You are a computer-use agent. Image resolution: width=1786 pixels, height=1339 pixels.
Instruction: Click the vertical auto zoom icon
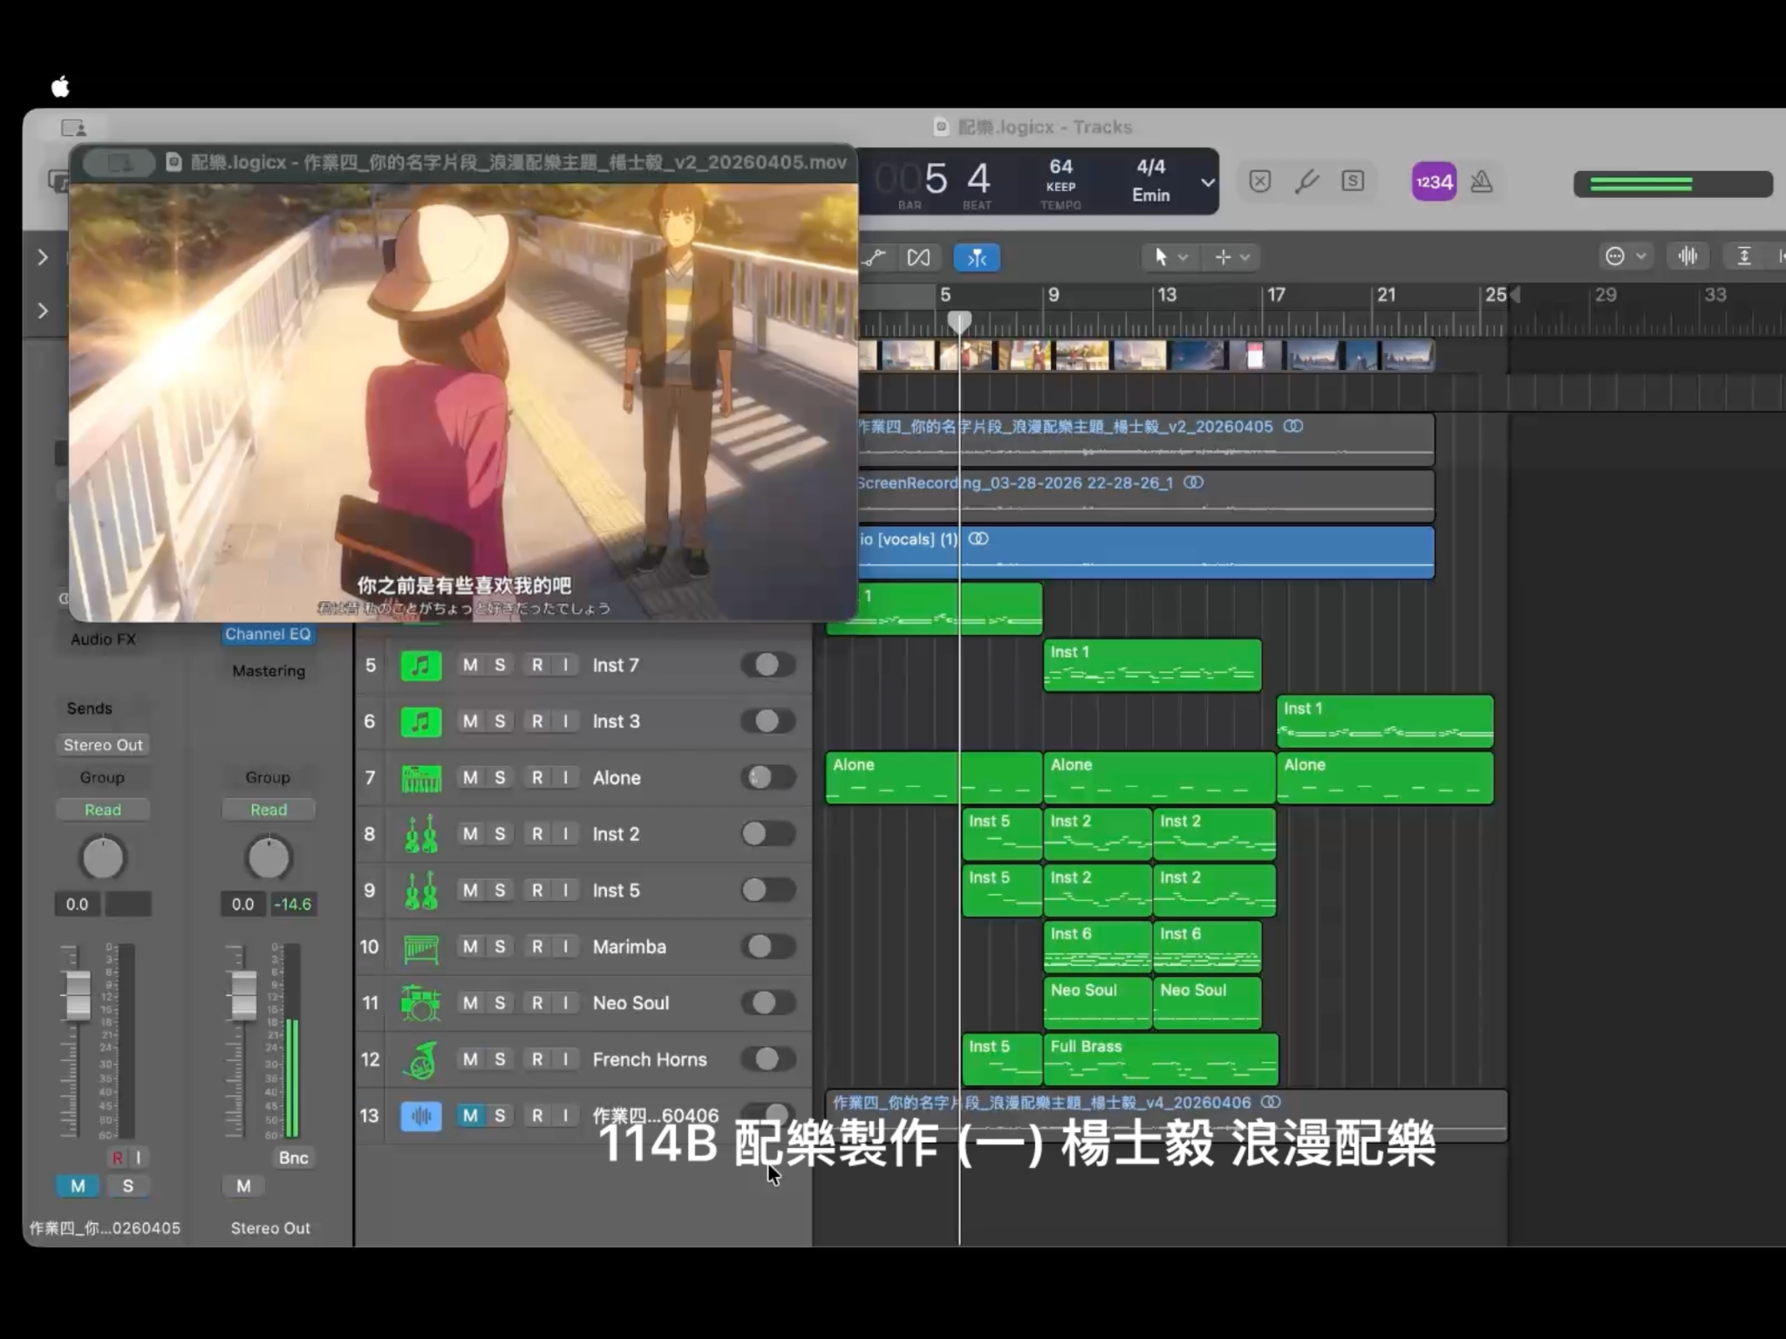[1743, 256]
